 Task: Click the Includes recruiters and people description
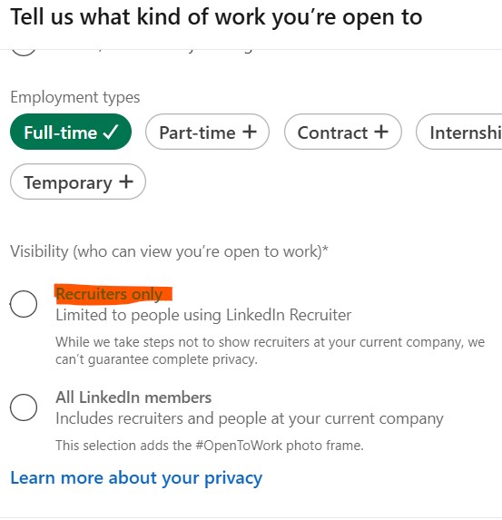point(250,418)
